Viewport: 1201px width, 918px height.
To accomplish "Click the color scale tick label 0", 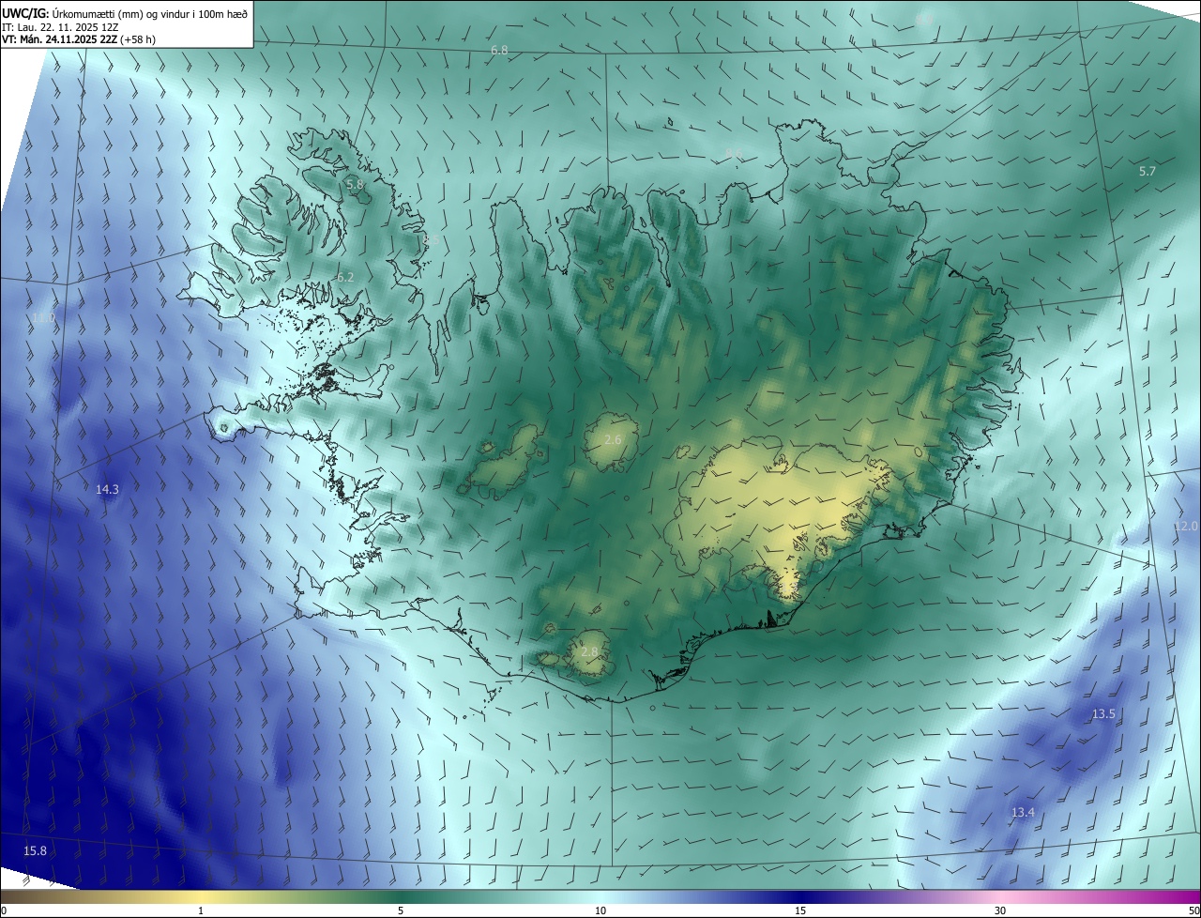I will coord(4,910).
